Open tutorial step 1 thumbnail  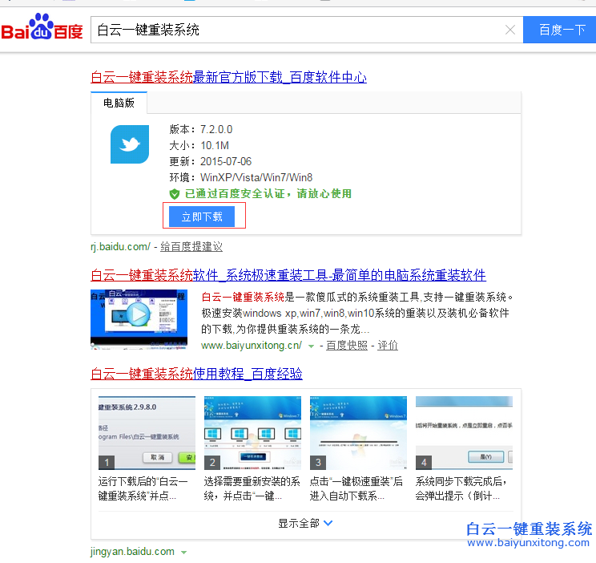coord(147,432)
